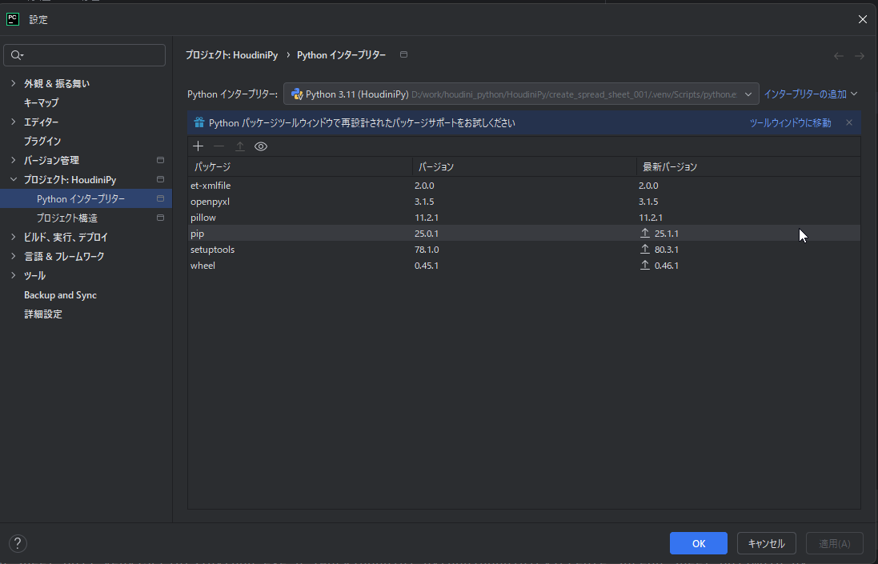Toggle the eye icon to show early releases

261,146
